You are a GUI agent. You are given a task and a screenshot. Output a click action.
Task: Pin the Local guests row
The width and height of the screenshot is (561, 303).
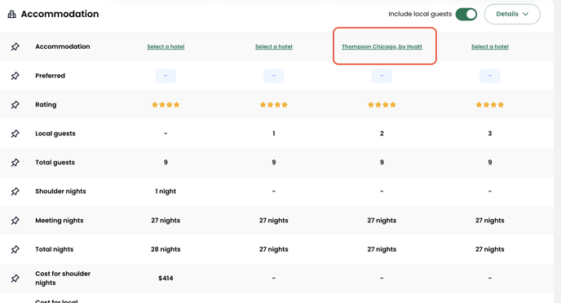(x=15, y=134)
